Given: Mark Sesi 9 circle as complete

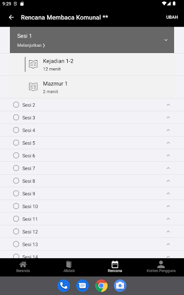Looking at the screenshot, I should [16, 193].
